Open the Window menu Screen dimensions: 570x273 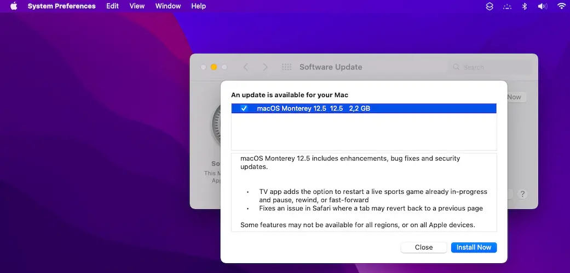[168, 6]
